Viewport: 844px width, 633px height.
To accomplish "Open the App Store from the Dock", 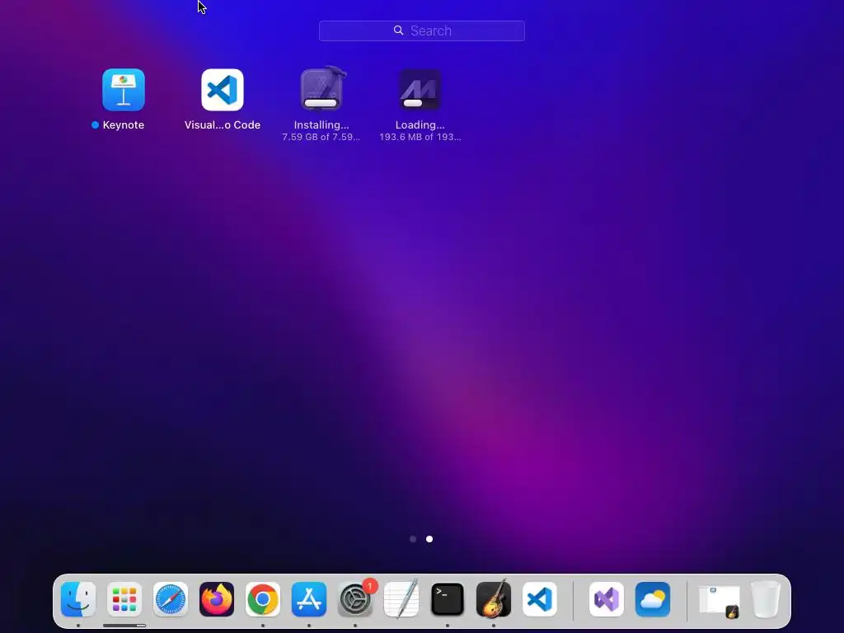I will [x=309, y=599].
